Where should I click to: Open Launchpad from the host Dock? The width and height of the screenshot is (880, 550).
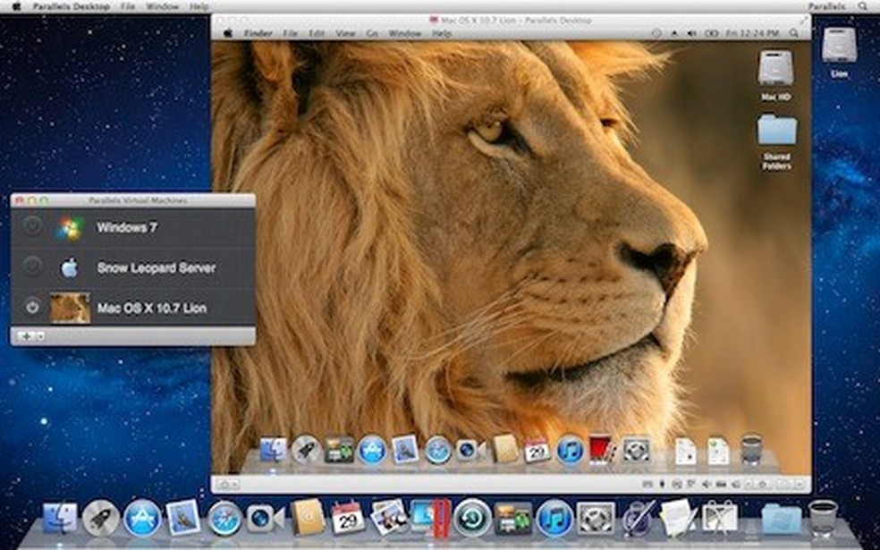(101, 517)
